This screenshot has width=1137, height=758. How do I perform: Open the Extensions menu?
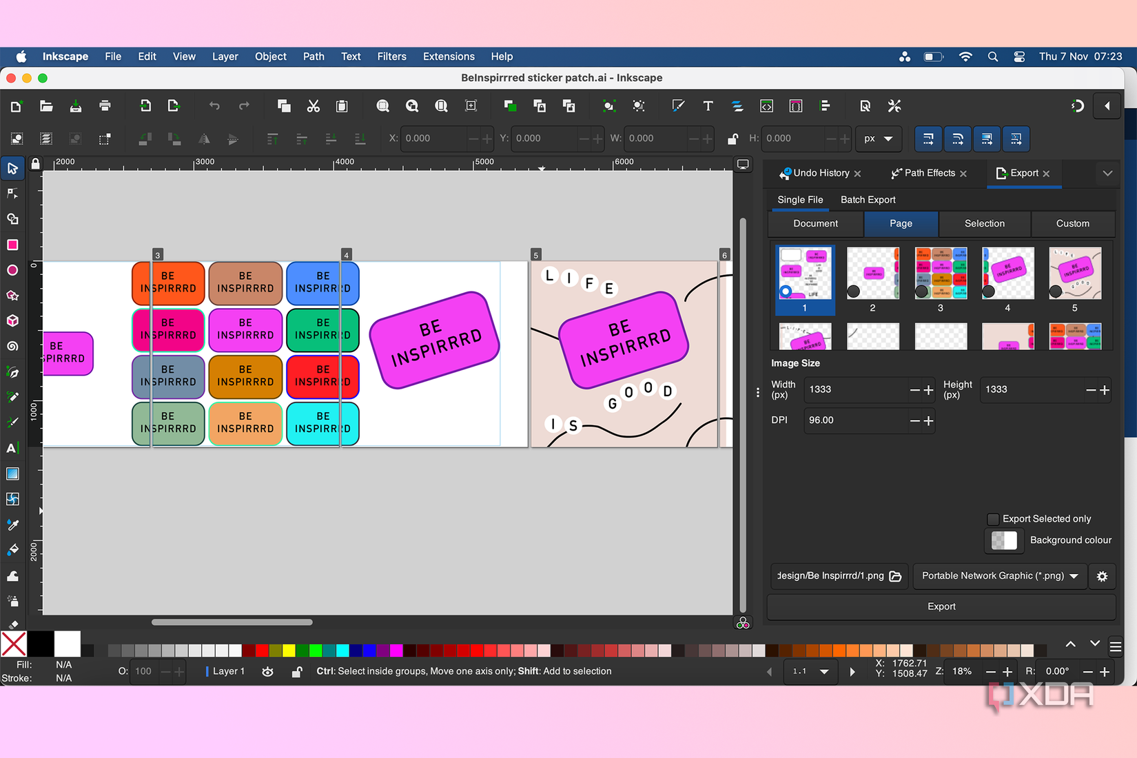(449, 57)
